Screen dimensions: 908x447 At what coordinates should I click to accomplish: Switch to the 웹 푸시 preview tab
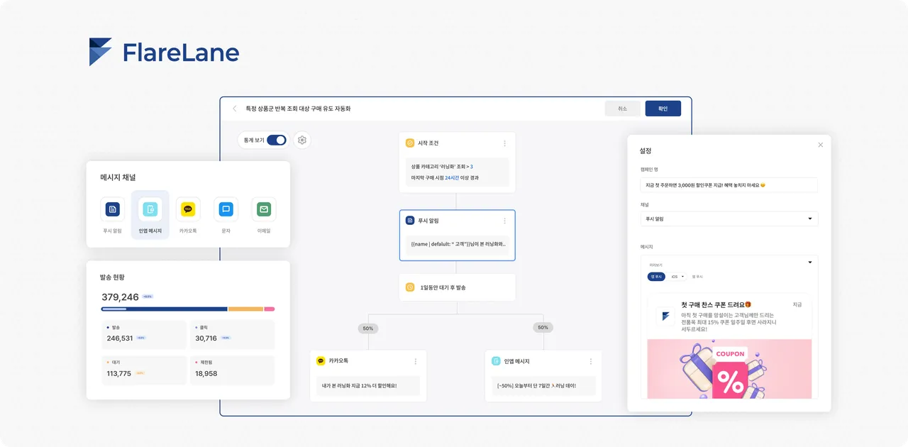coord(697,277)
